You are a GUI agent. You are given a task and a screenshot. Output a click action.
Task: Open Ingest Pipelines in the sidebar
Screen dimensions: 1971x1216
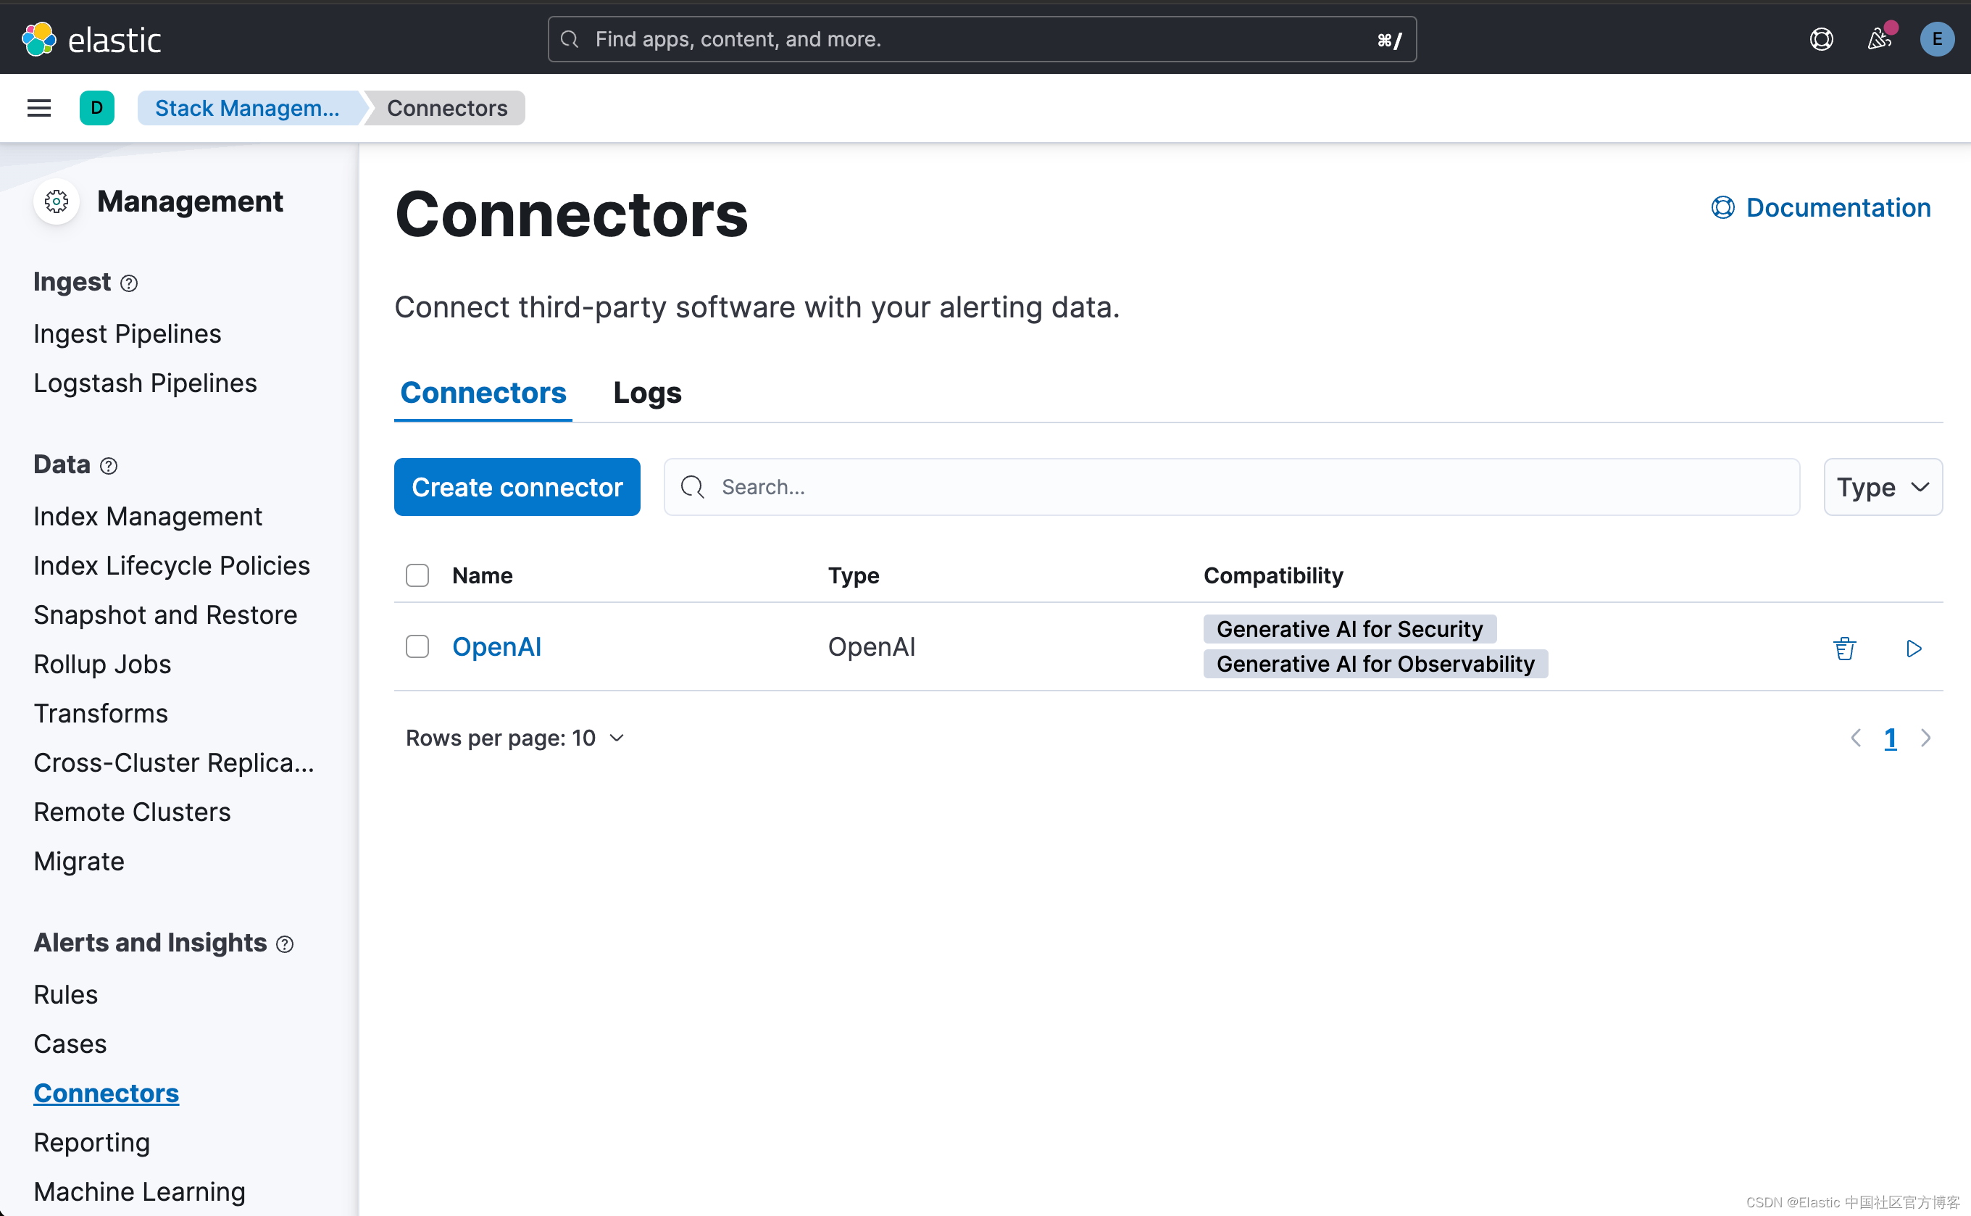point(127,334)
